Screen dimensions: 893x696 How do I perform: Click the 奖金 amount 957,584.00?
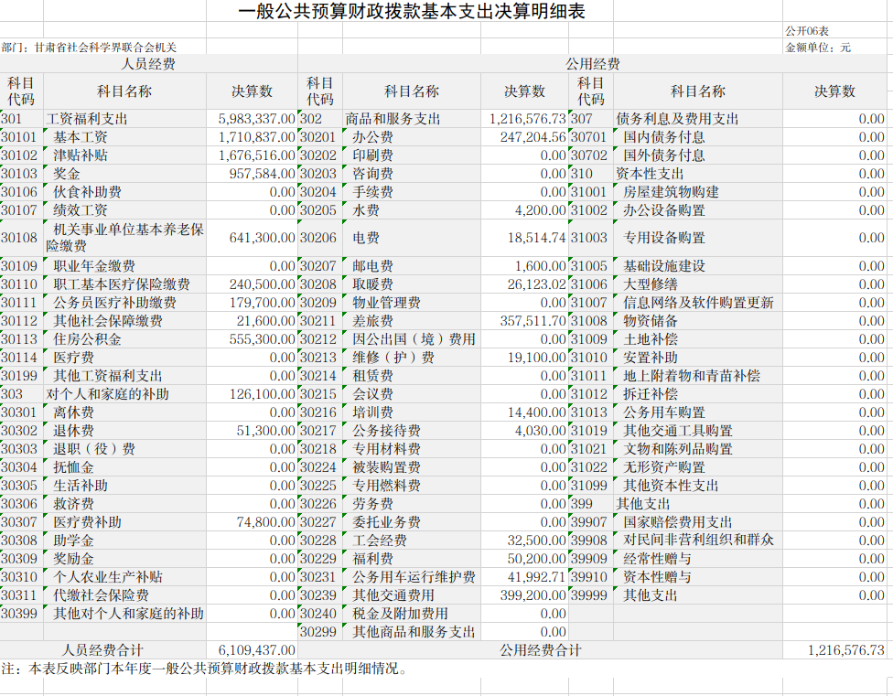262,174
